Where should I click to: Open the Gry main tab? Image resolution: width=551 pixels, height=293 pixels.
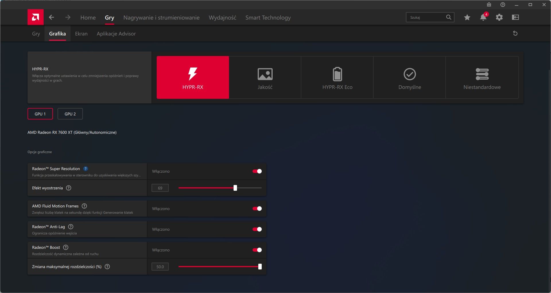pos(110,18)
